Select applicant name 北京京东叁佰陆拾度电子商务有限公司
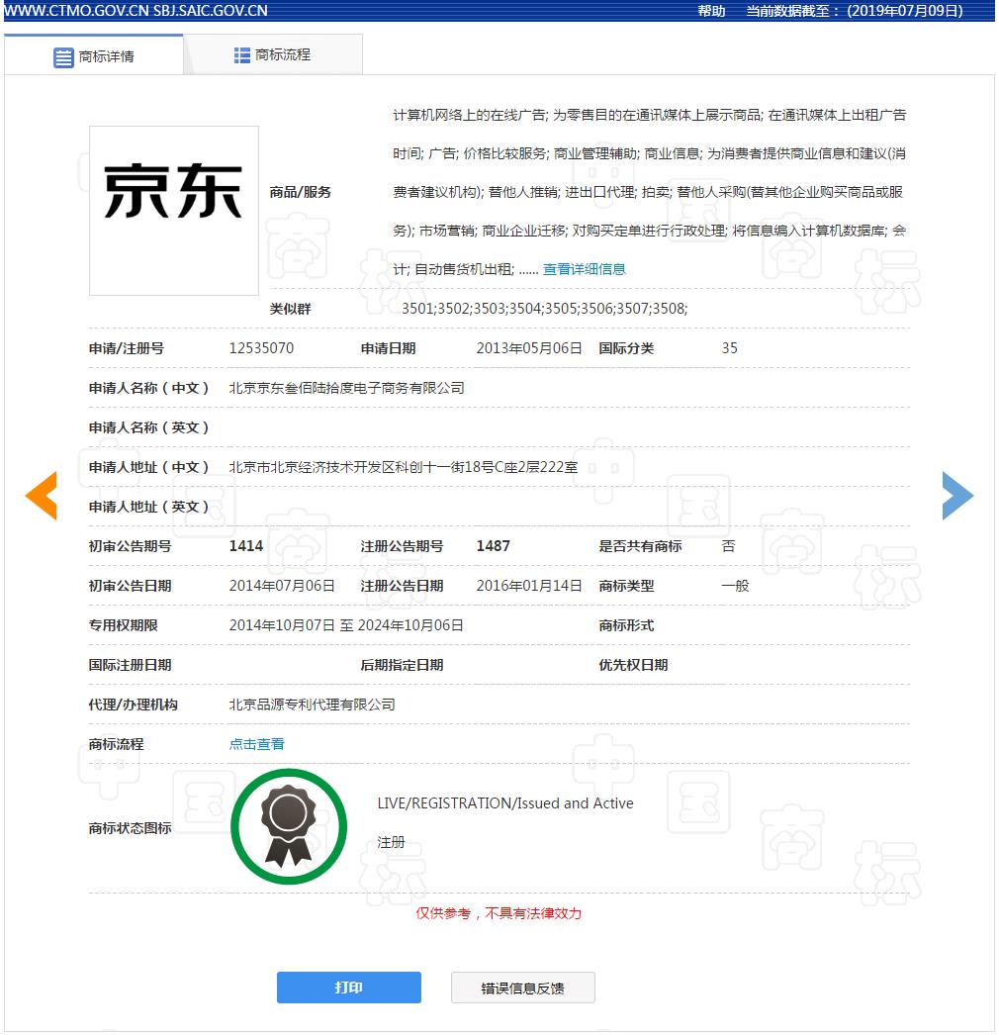This screenshot has width=999, height=1035. [x=346, y=388]
